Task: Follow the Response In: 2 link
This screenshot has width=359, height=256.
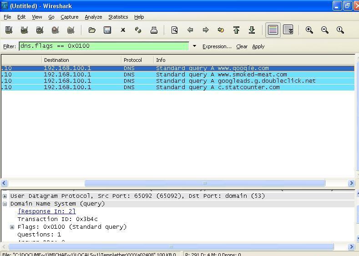Action: tap(46, 211)
